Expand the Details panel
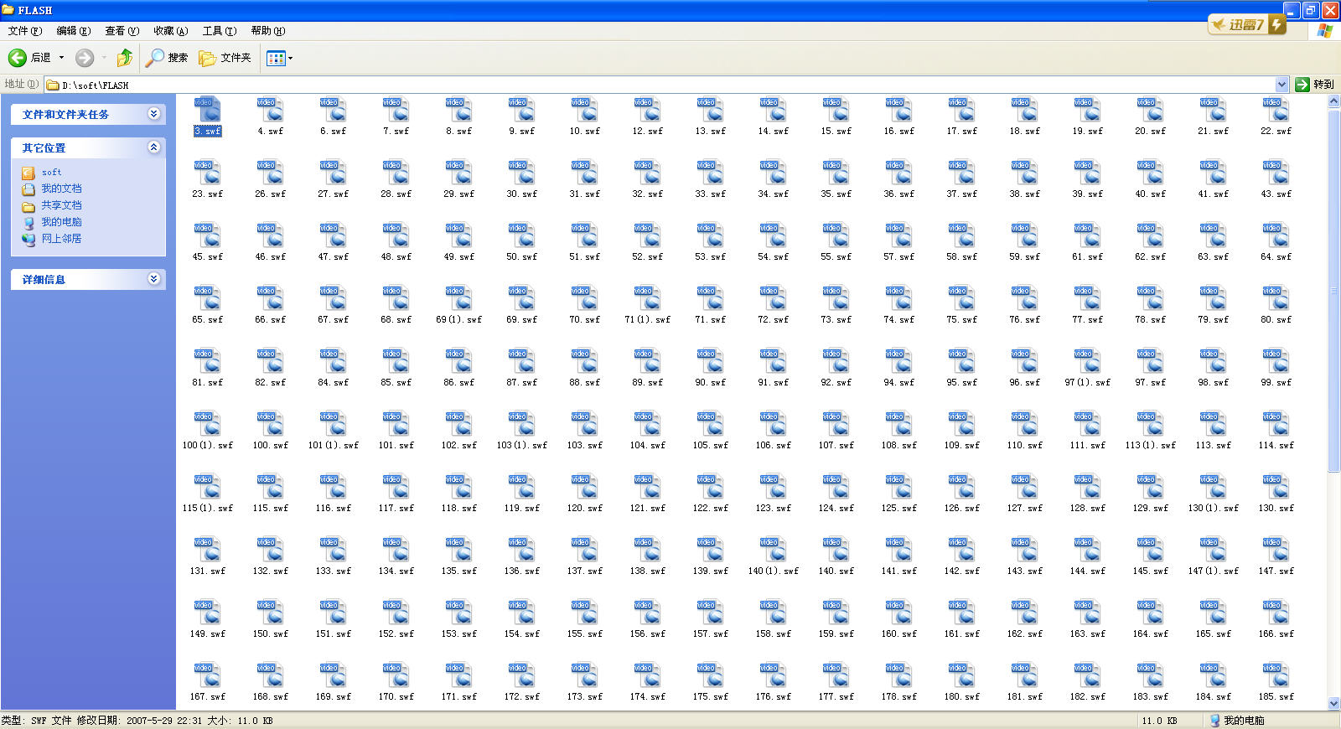The height and width of the screenshot is (729, 1341). pos(153,279)
